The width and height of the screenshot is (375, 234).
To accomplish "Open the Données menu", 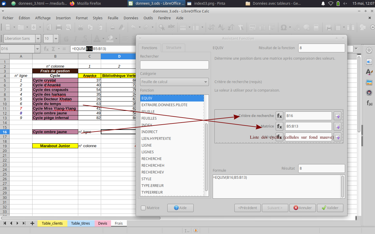I will pyautogui.click(x=131, y=18).
